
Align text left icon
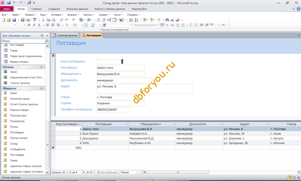tap(48, 25)
